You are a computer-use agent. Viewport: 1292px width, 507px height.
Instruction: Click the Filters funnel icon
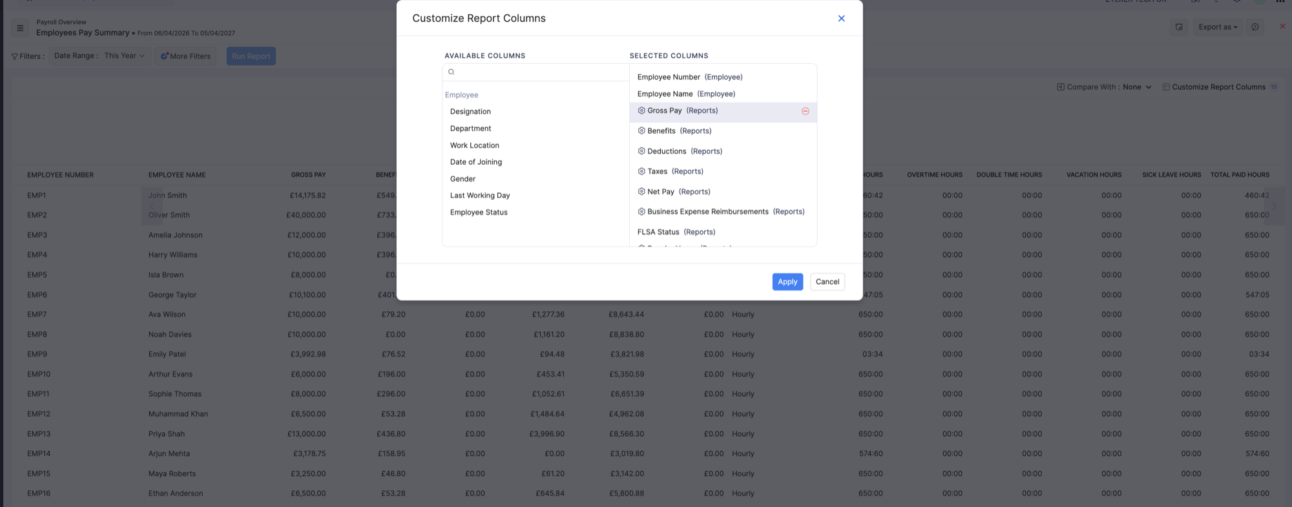(x=14, y=57)
